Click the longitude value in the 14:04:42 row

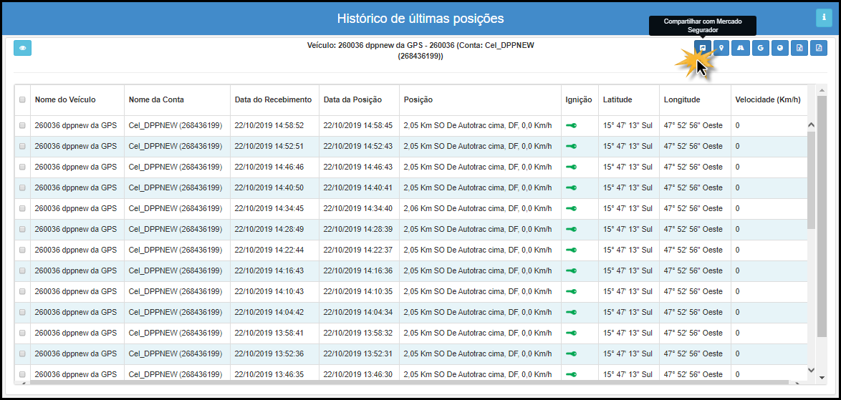693,312
